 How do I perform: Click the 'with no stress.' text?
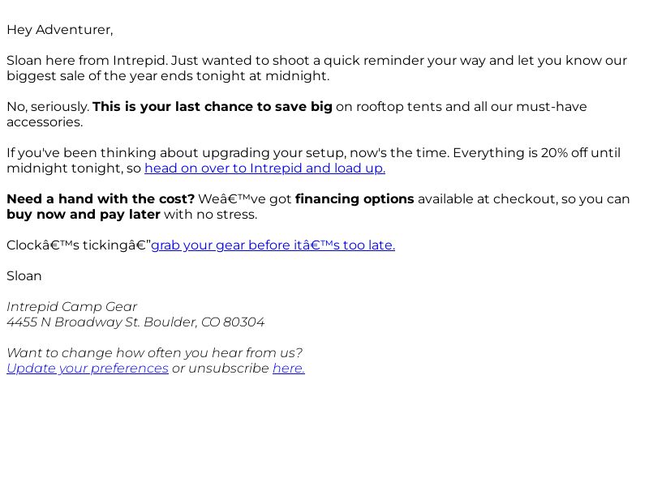(x=210, y=215)
